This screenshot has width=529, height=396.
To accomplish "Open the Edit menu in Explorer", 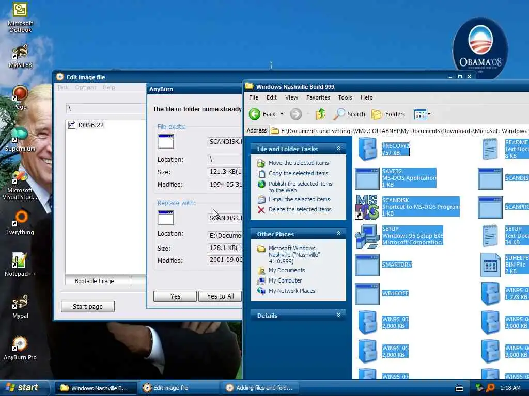I will click(271, 97).
